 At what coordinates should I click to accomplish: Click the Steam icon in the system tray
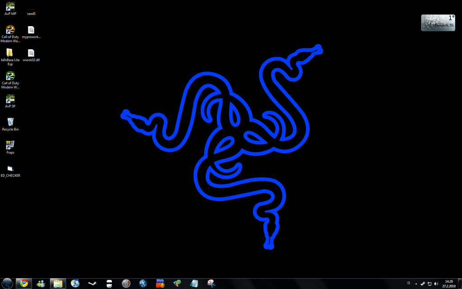(x=422, y=284)
